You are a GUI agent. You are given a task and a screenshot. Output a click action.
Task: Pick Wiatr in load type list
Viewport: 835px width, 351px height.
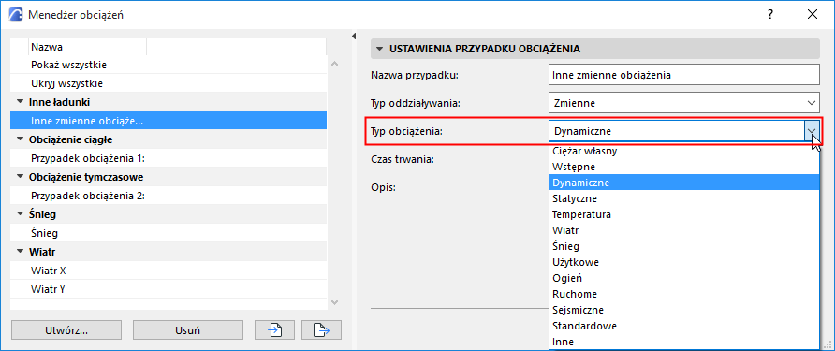683,230
